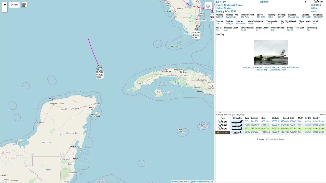The width and height of the screenshot is (326, 183).
Task: Select callsign SNOOP55 in aircraft list
Action: pos(255,129)
